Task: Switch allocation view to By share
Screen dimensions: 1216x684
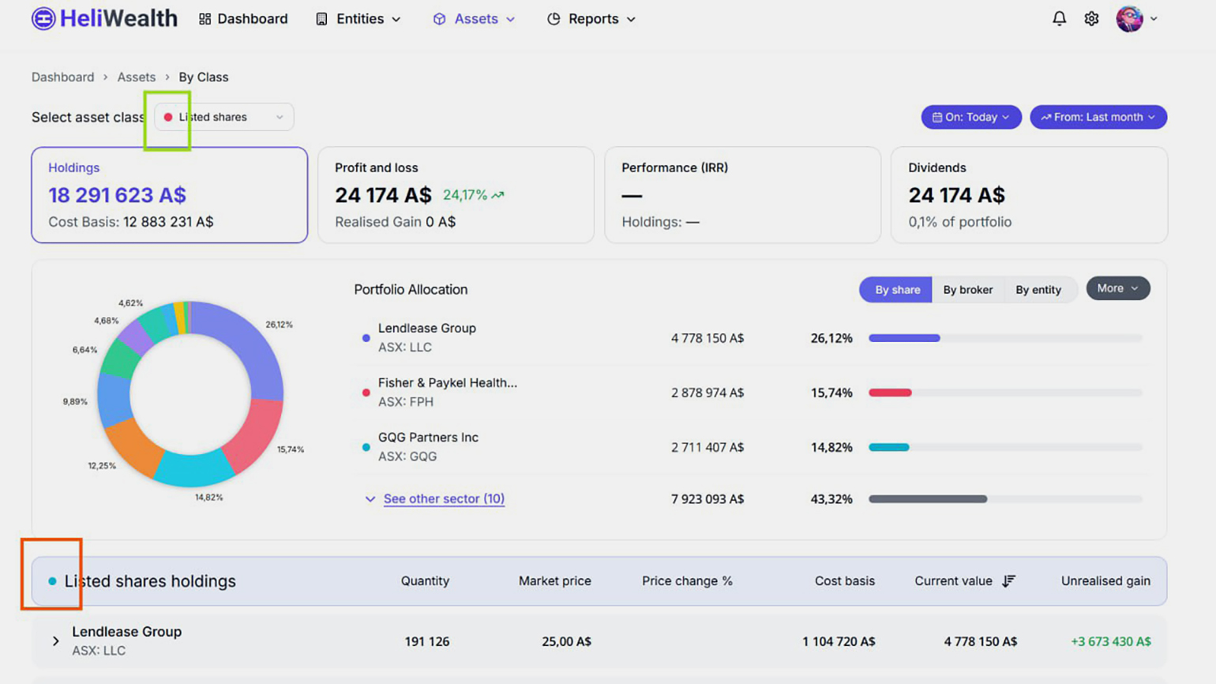Action: (x=896, y=290)
